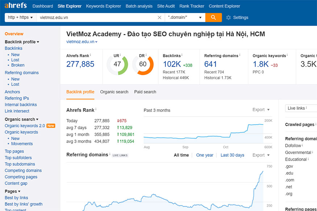Expand the vietmoz.edu.vn URL dropdown arrow
The image size is (317, 211).
[x=96, y=42]
